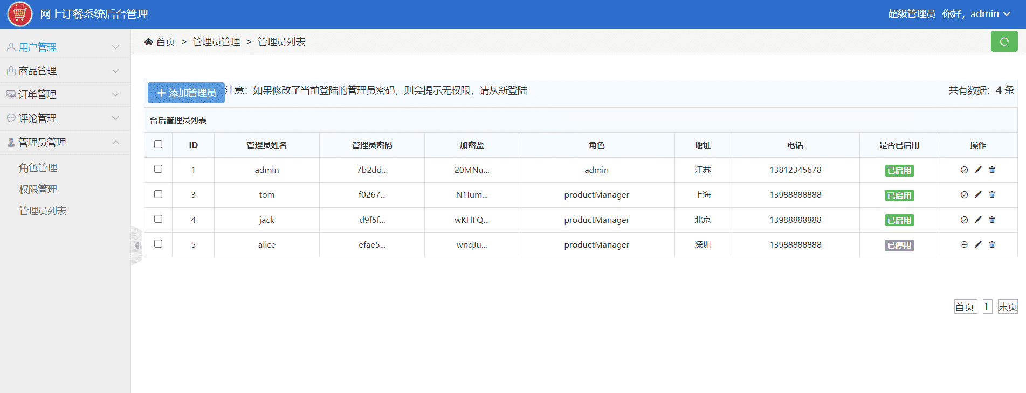Viewport: 1026px width, 393px height.
Task: Click 管理员列表 in the breadcrumb
Action: coord(281,42)
